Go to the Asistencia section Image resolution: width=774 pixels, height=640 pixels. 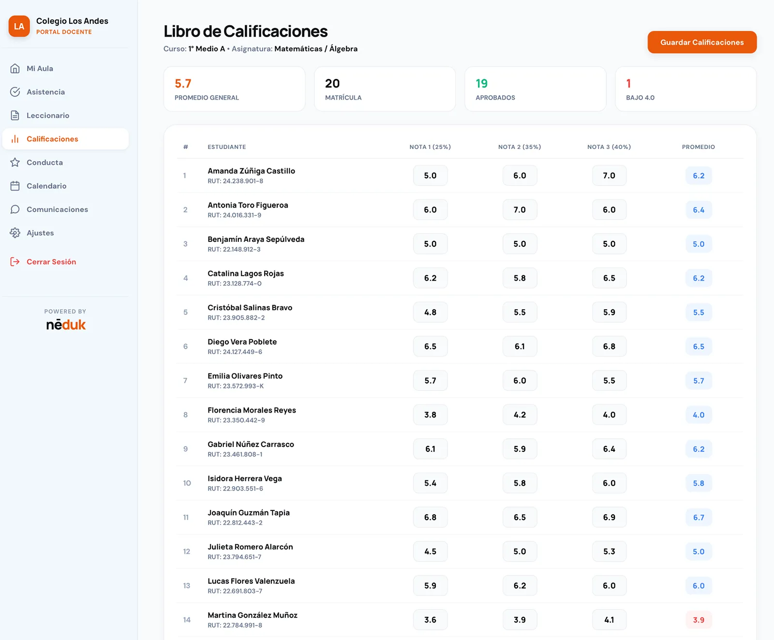[65, 92]
